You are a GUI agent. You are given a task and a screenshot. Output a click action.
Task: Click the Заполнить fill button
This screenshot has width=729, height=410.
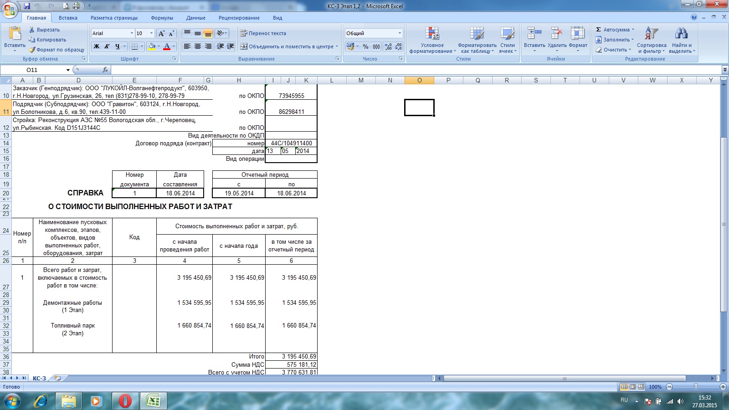[615, 40]
